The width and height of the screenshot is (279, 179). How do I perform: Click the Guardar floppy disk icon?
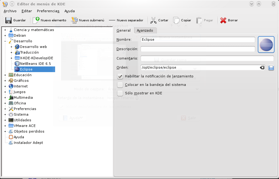point(8,20)
